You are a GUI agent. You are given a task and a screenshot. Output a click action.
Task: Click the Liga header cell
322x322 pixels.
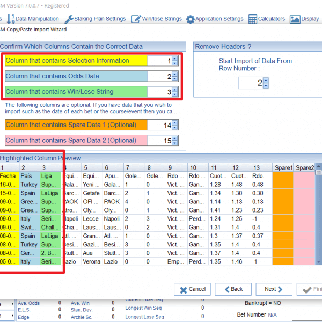(x=50, y=176)
